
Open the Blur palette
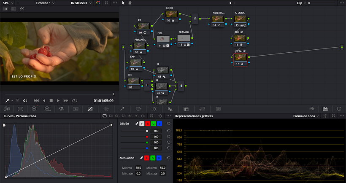click(170, 109)
